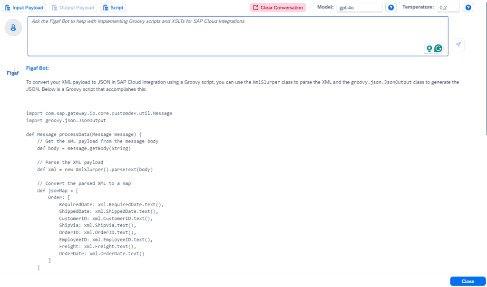Click the 'def body = message.getBody(String)' line

(84, 148)
